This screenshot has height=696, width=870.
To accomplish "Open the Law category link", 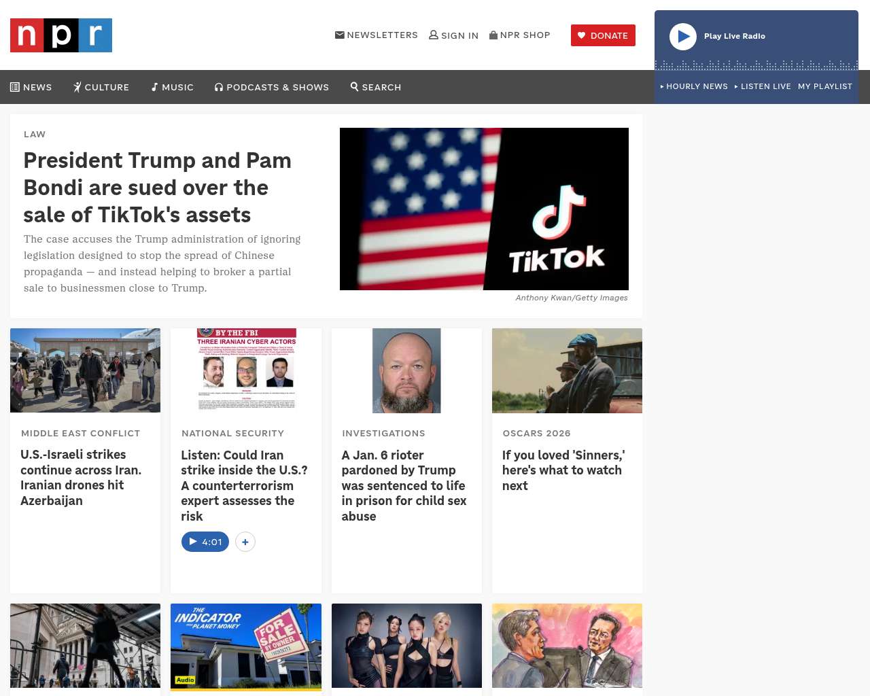I will click(x=35, y=134).
